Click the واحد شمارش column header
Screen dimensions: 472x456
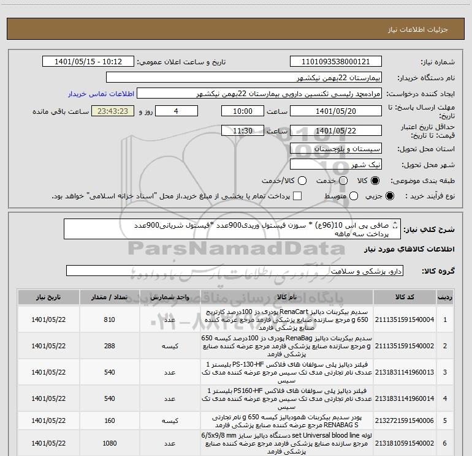(x=170, y=297)
